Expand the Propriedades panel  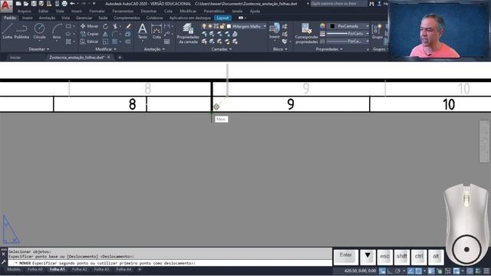[329, 49]
